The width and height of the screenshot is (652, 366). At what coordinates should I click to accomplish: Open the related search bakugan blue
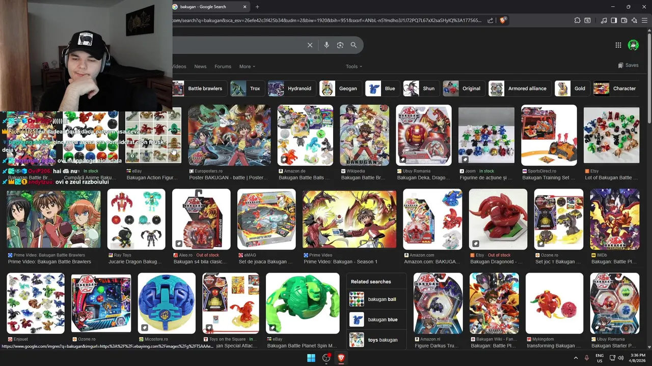pos(376,319)
